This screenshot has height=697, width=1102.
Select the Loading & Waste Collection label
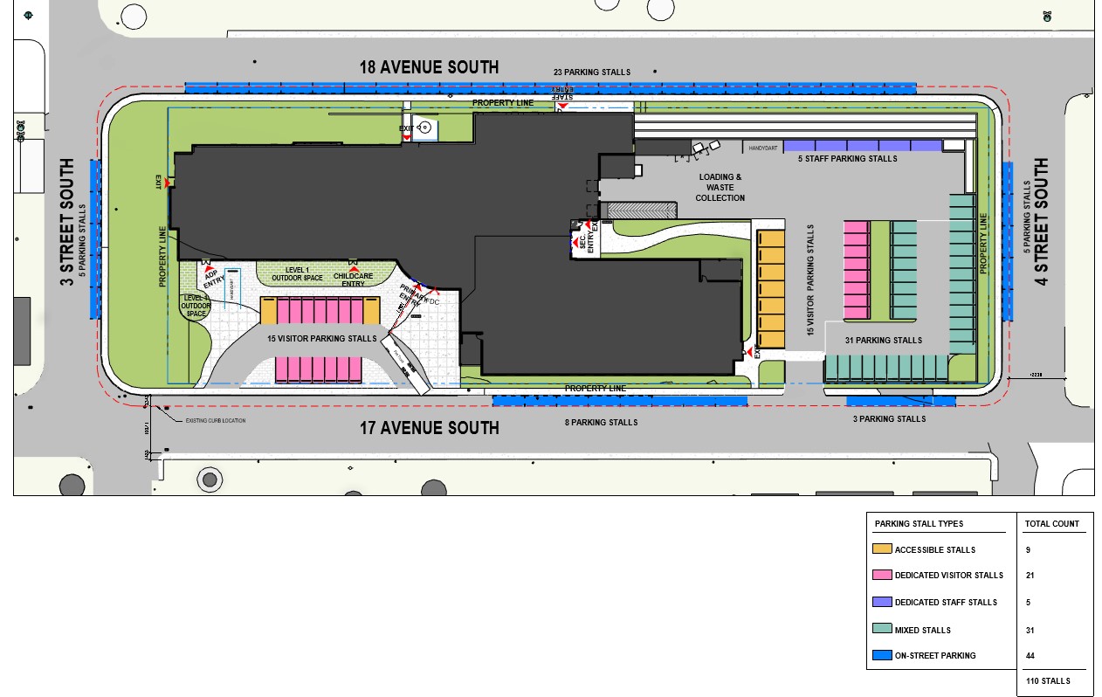720,188
